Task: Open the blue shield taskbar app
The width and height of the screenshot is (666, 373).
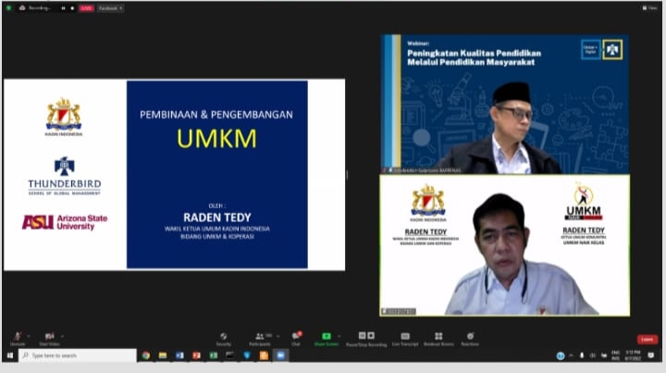Action: click(x=247, y=355)
